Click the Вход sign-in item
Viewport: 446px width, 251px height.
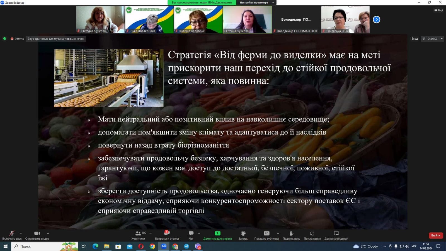tap(415, 39)
